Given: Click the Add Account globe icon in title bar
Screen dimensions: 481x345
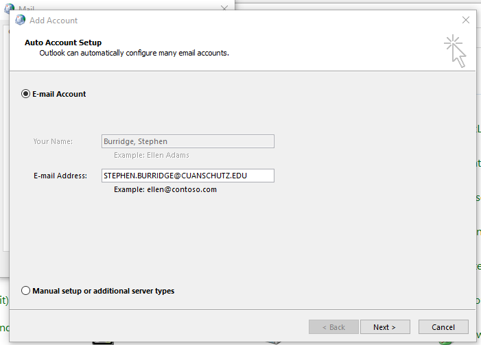Looking at the screenshot, I should (x=21, y=20).
